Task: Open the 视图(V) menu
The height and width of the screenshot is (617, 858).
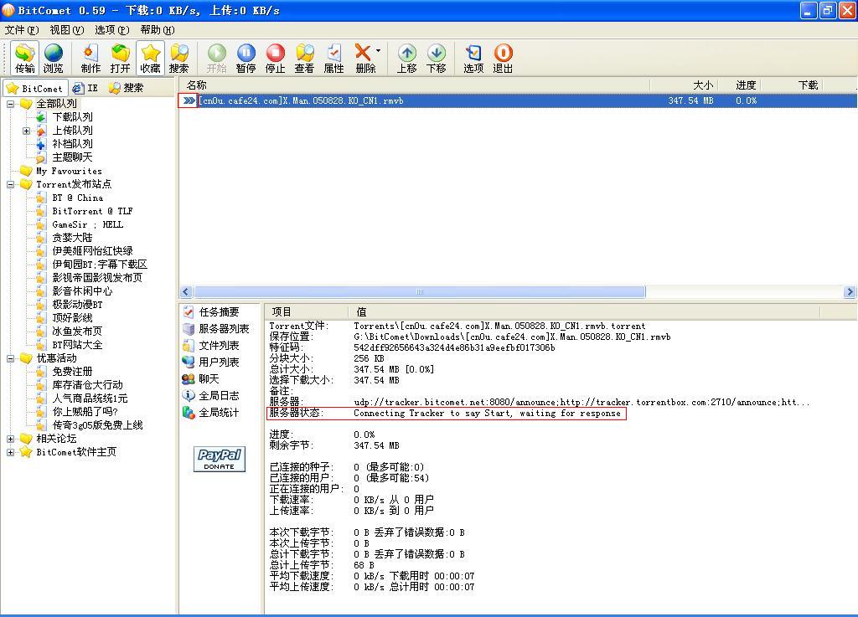Action: [x=67, y=29]
